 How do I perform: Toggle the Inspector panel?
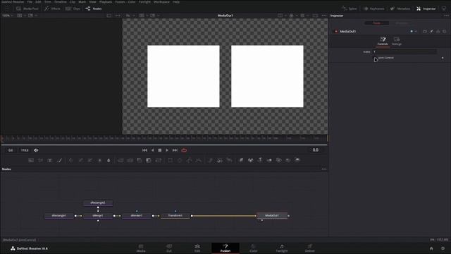tap(426, 8)
